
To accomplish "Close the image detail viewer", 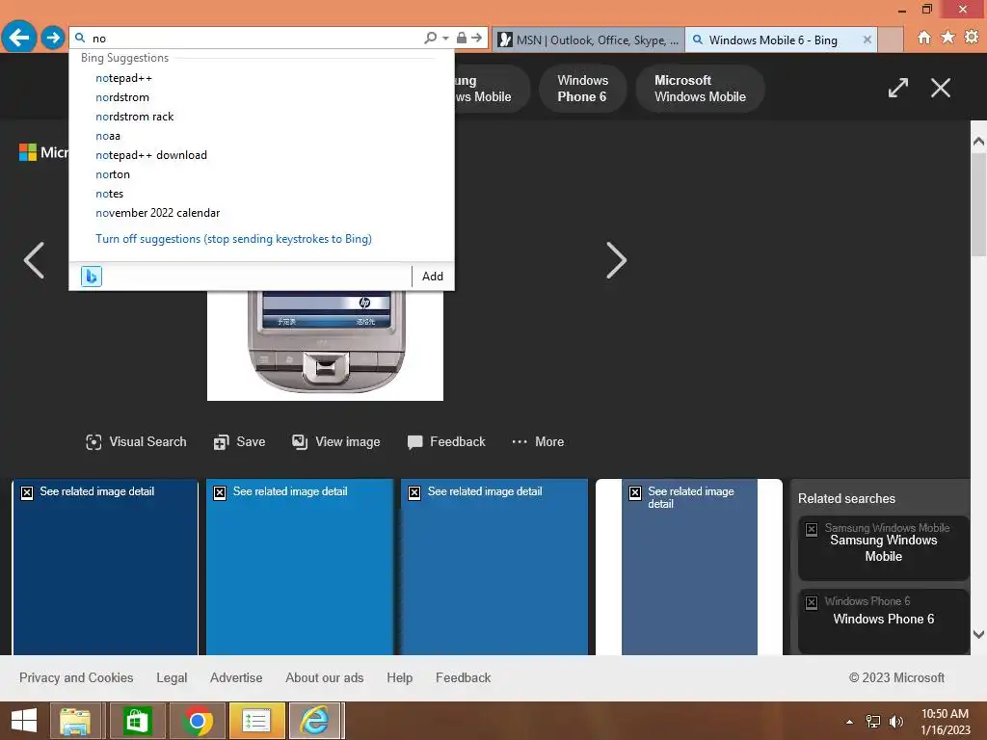I will [x=941, y=88].
